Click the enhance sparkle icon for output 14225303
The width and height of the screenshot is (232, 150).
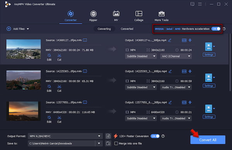tap(190, 71)
